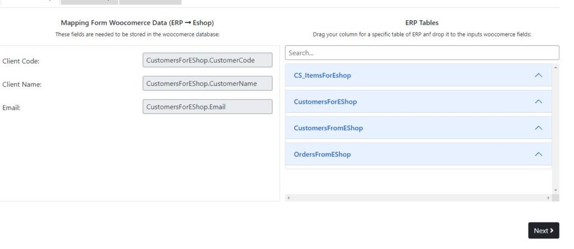The width and height of the screenshot is (574, 249).
Task: Open the OrdersFromEShop table name
Action: point(322,154)
